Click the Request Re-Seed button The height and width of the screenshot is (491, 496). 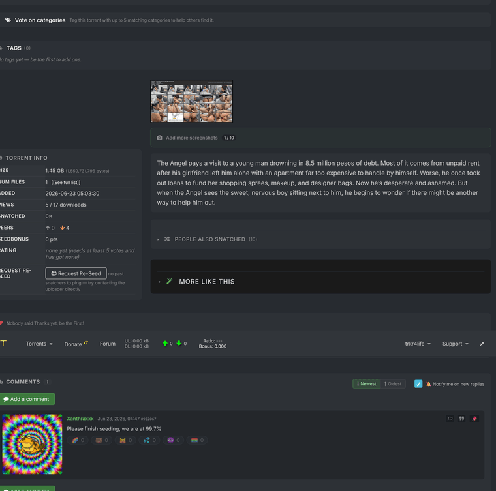coord(76,274)
